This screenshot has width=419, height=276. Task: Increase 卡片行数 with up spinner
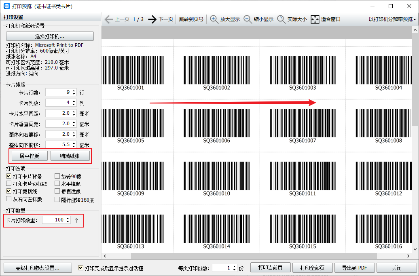(74, 91)
